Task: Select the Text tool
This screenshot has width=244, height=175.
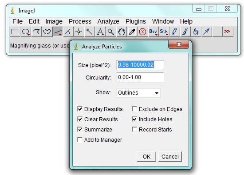Action: pos(100,32)
